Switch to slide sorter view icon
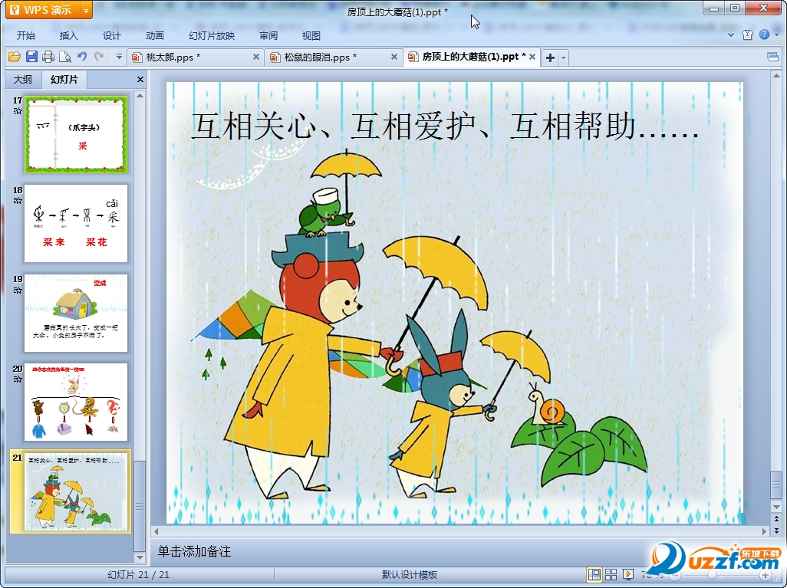 coord(611,574)
